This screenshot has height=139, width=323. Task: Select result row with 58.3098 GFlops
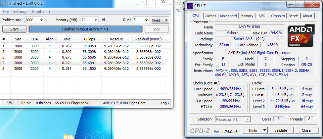[x=82, y=52]
